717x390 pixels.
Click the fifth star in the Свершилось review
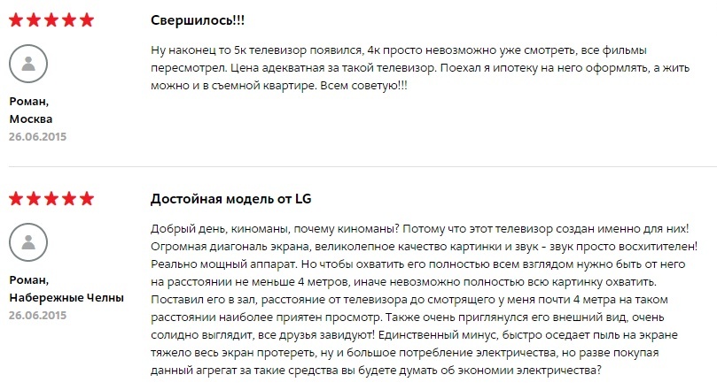[87, 20]
